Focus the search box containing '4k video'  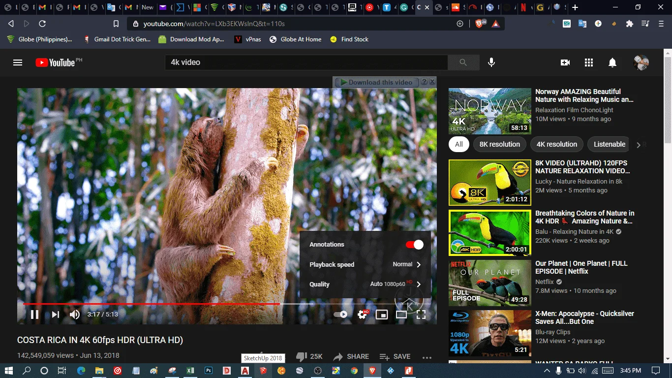pos(306,63)
